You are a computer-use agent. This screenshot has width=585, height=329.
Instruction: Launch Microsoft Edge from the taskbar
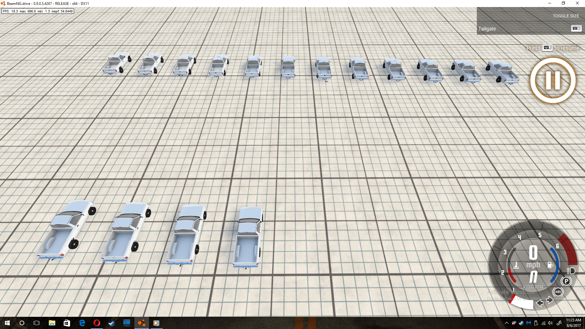[82, 323]
